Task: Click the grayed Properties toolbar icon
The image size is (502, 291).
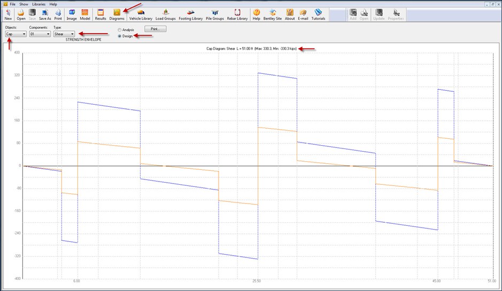Action: (396, 15)
